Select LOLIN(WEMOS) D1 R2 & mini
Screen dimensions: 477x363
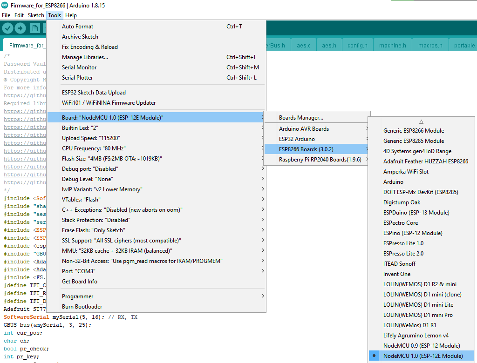click(421, 284)
